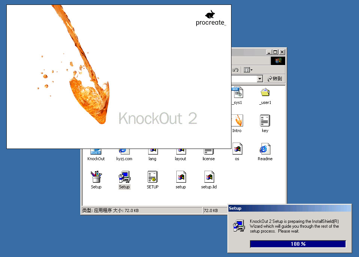Image resolution: width=359 pixels, height=257 pixels.
Task: Open the _user1 folder icon
Action: [265, 93]
